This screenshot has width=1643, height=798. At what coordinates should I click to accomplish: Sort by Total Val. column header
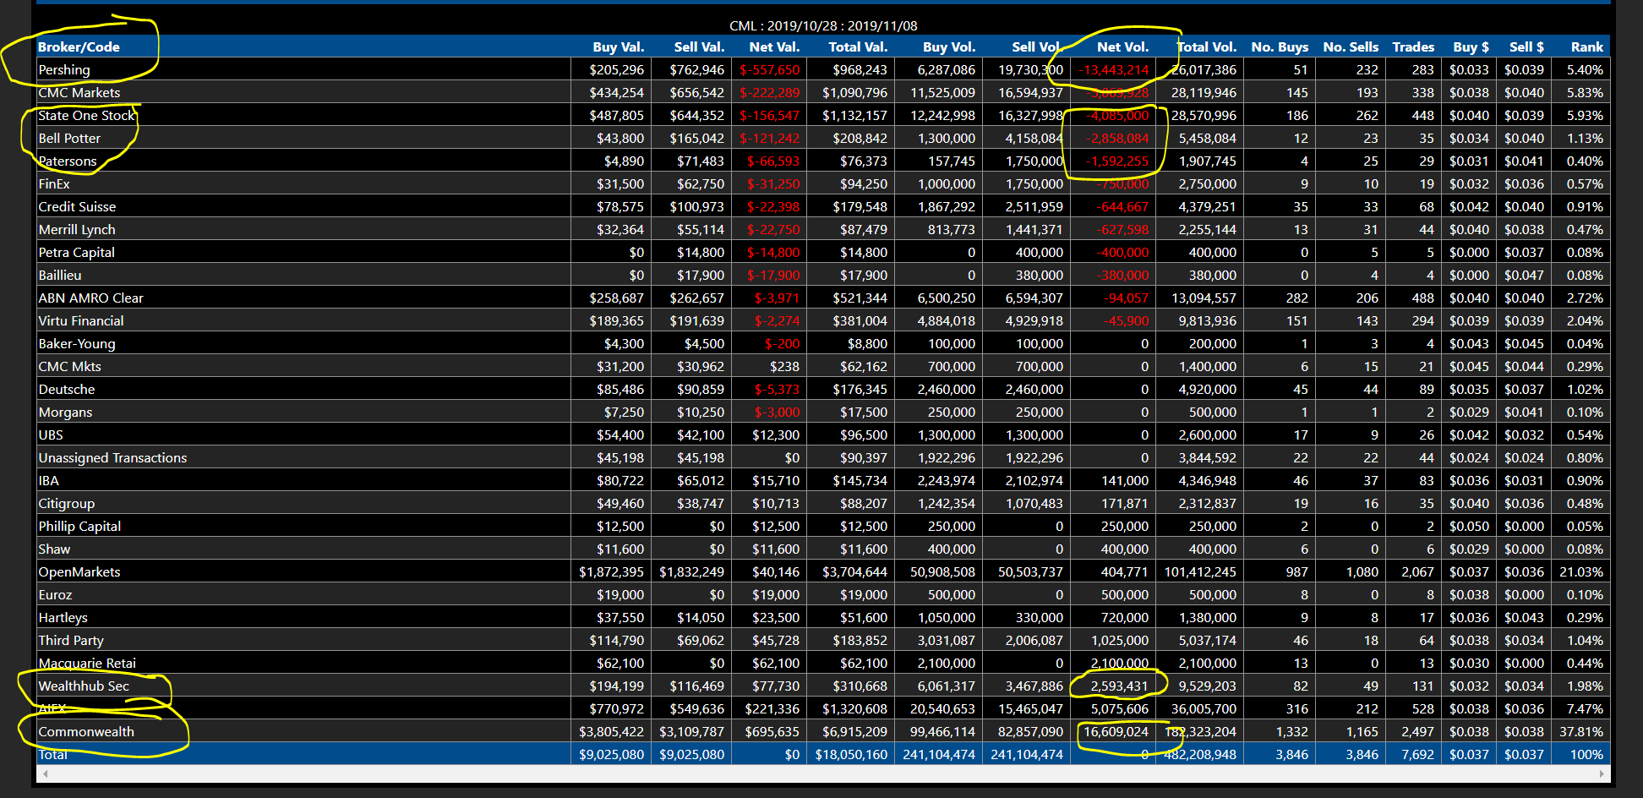(x=858, y=47)
